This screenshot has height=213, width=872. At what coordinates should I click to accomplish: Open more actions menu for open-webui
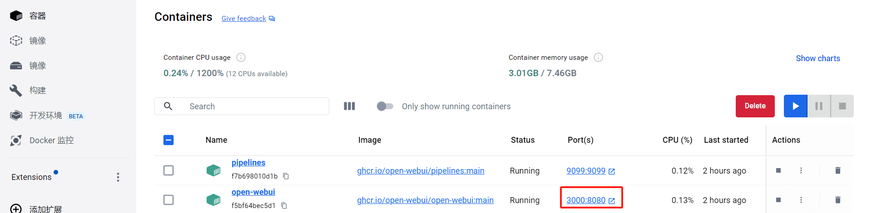pyautogui.click(x=801, y=200)
